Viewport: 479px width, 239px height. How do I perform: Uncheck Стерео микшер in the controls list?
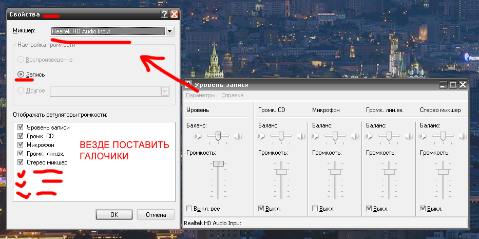pos(21,162)
